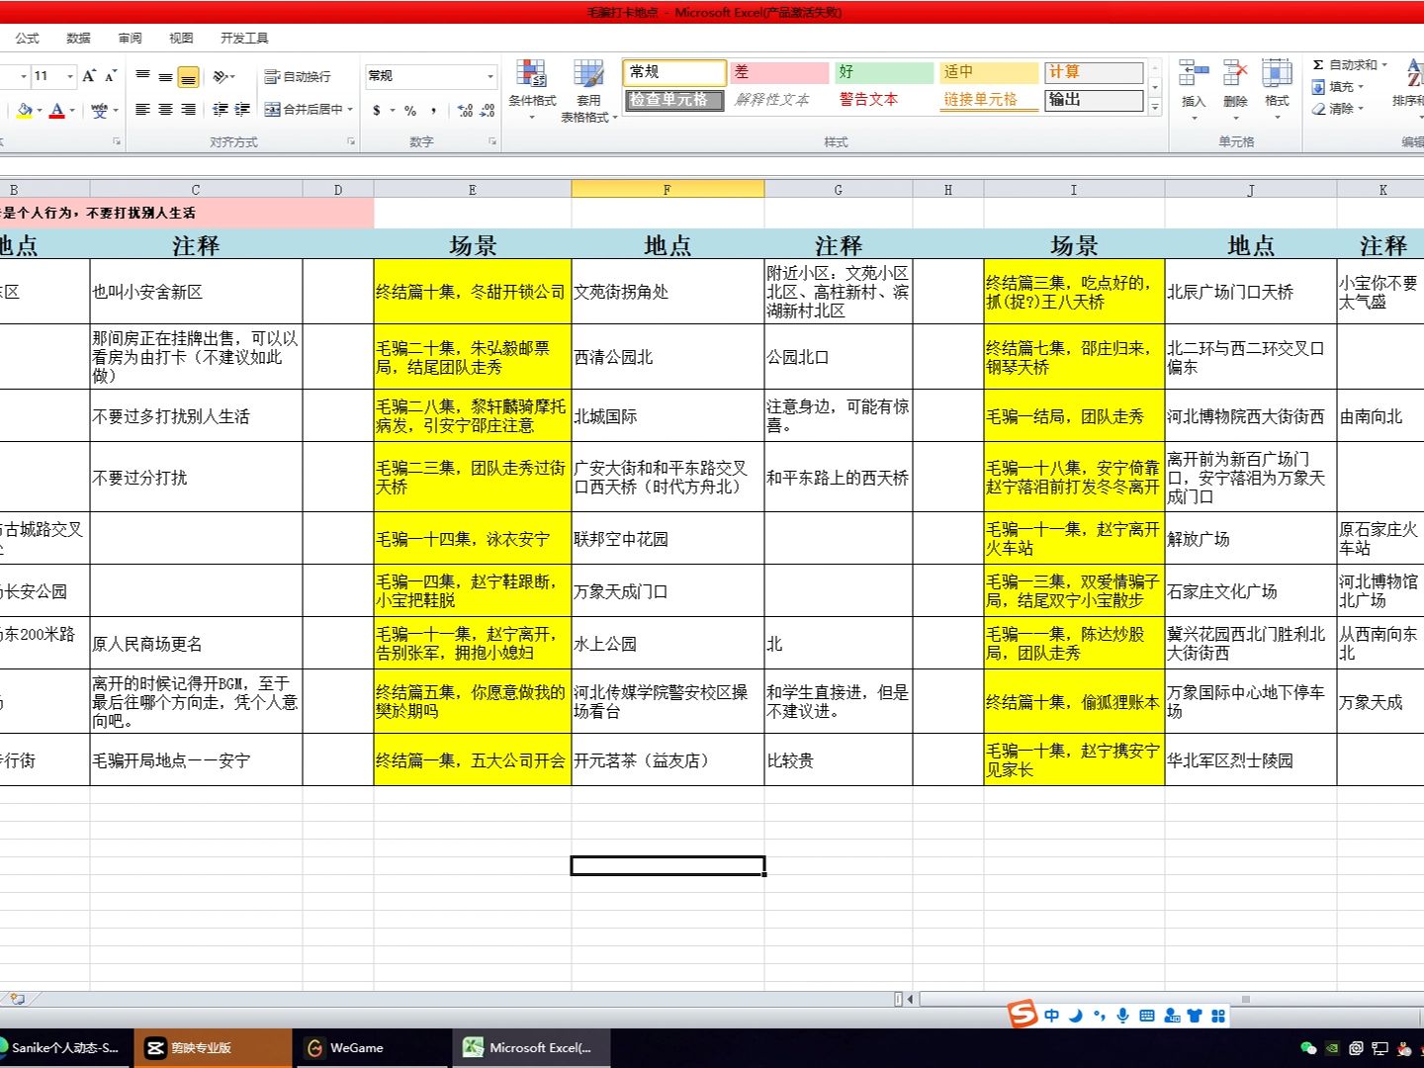Viewport: 1424px width, 1068px height.
Task: Apply percent style format
Action: tap(410, 110)
